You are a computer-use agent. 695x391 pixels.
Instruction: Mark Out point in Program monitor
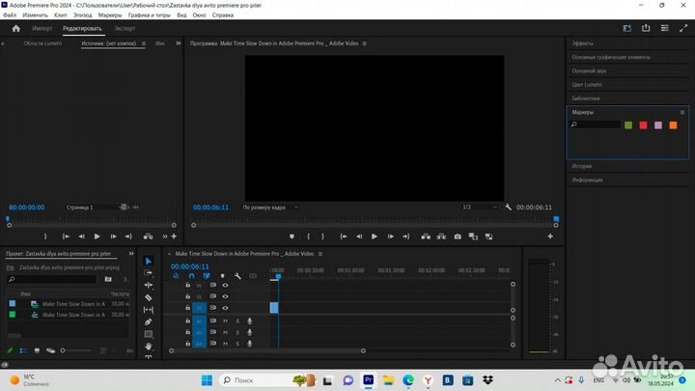[322, 237]
